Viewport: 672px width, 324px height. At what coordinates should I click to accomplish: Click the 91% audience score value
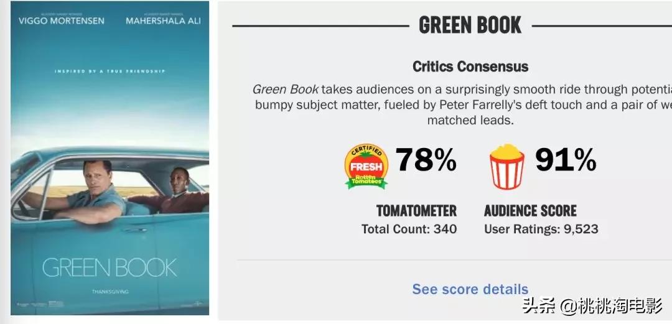coord(566,160)
